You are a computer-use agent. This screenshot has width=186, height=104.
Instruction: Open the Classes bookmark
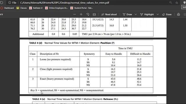(x=22, y=8)
